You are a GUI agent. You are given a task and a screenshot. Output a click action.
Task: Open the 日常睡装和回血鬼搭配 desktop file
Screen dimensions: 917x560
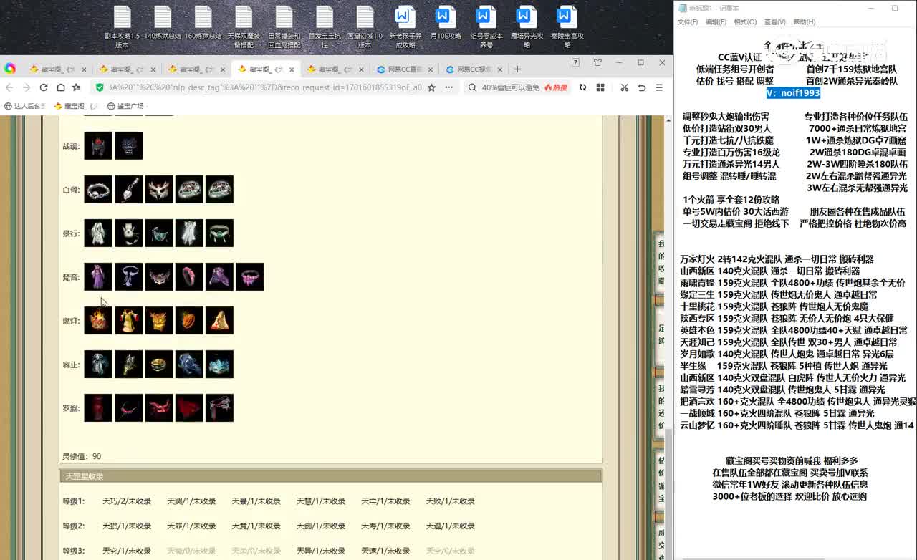click(x=284, y=26)
